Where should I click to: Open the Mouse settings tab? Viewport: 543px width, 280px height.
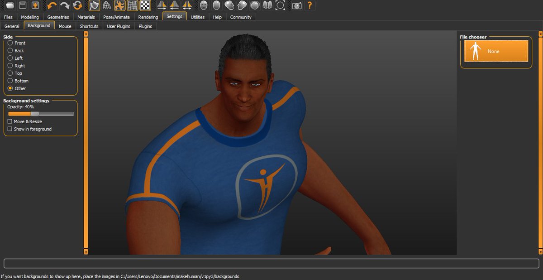tap(65, 26)
